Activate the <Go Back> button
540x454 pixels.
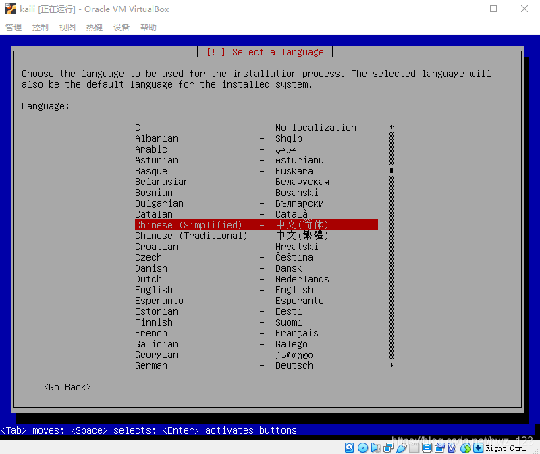click(67, 388)
